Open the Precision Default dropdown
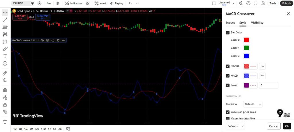Screen dimensions: 294x132 click(253, 104)
